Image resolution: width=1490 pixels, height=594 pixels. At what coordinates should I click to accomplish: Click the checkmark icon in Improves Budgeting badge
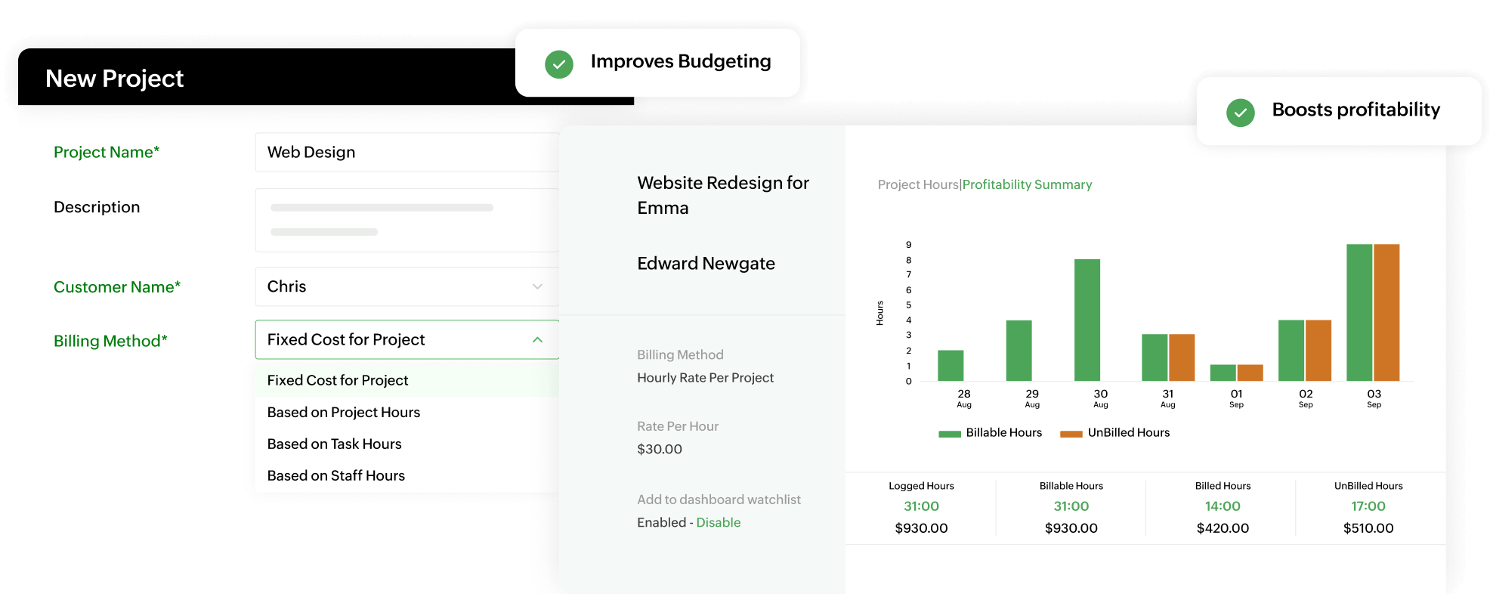[x=559, y=64]
